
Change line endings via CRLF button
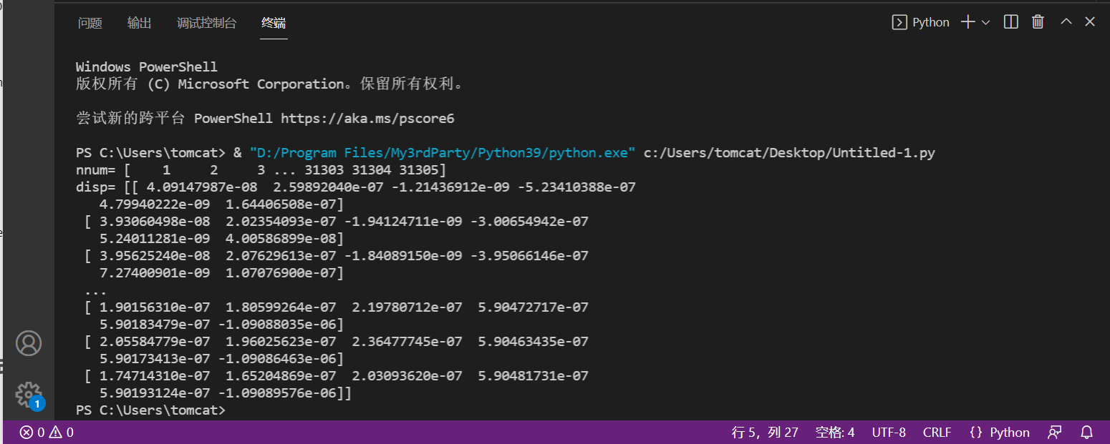tap(937, 432)
